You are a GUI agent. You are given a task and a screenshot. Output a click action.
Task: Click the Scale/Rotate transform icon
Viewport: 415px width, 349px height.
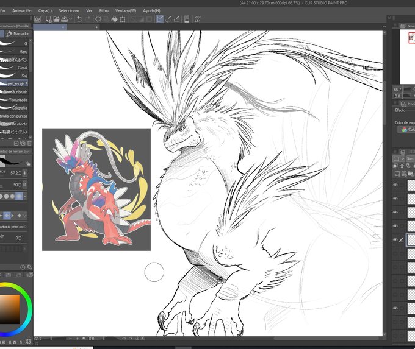pyautogui.click(x=123, y=19)
